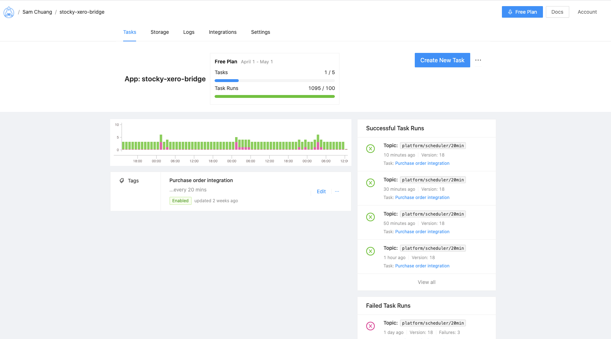Click the failed run icon for 1 day ago
Viewport: 611px width, 339px height.
(x=370, y=326)
